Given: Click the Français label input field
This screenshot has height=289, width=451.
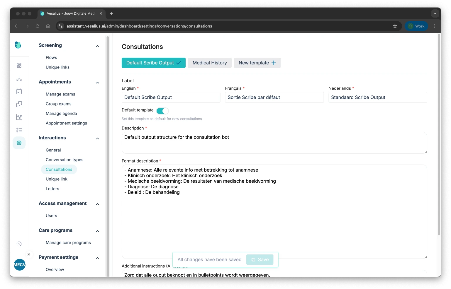Looking at the screenshot, I should tap(274, 97).
